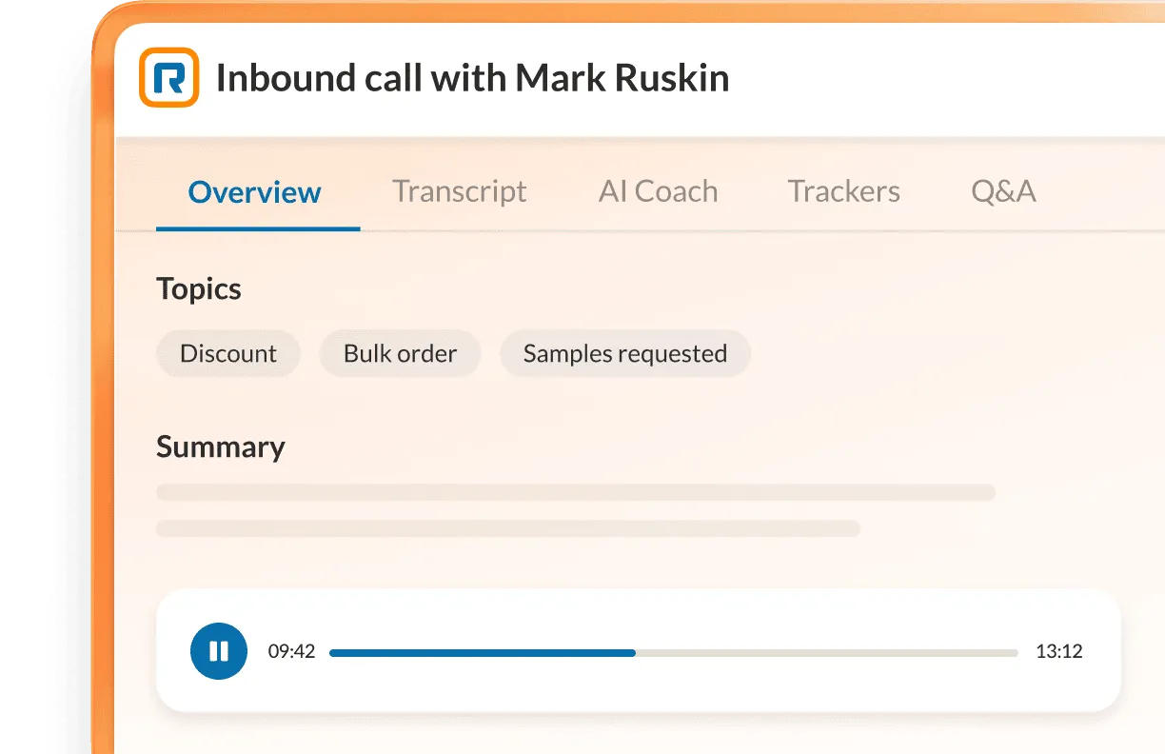Click the current time 09:42 label
This screenshot has height=754, width=1165.
(293, 652)
